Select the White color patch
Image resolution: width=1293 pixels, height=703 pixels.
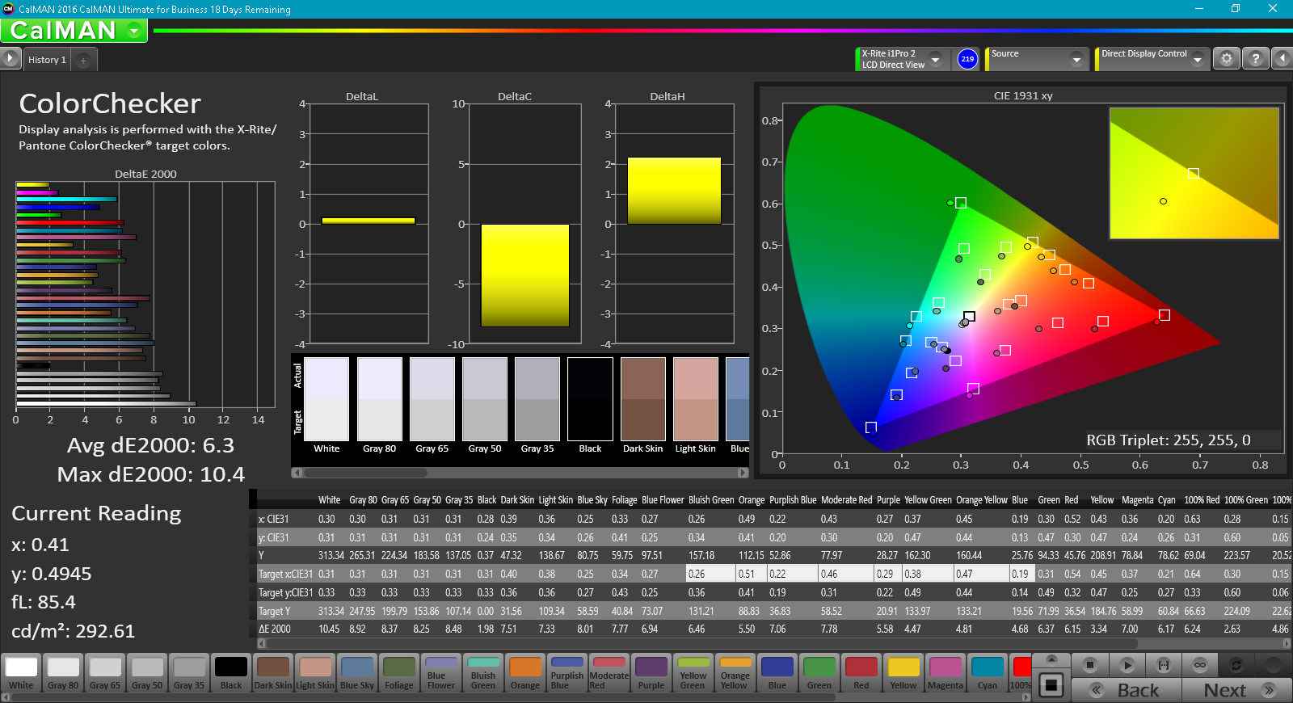pyautogui.click(x=21, y=673)
